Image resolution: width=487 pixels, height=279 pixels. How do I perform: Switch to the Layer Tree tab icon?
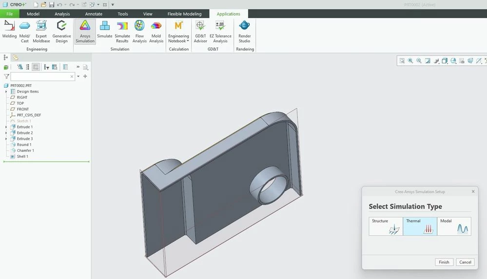[15, 57]
